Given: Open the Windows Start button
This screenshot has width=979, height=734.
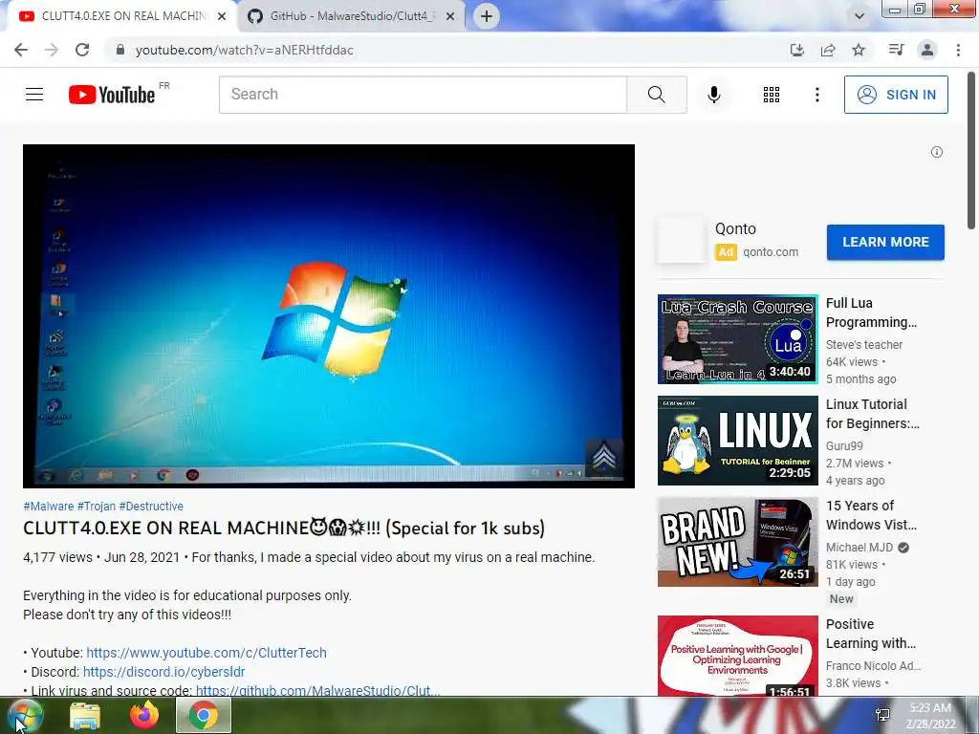Looking at the screenshot, I should point(25,715).
